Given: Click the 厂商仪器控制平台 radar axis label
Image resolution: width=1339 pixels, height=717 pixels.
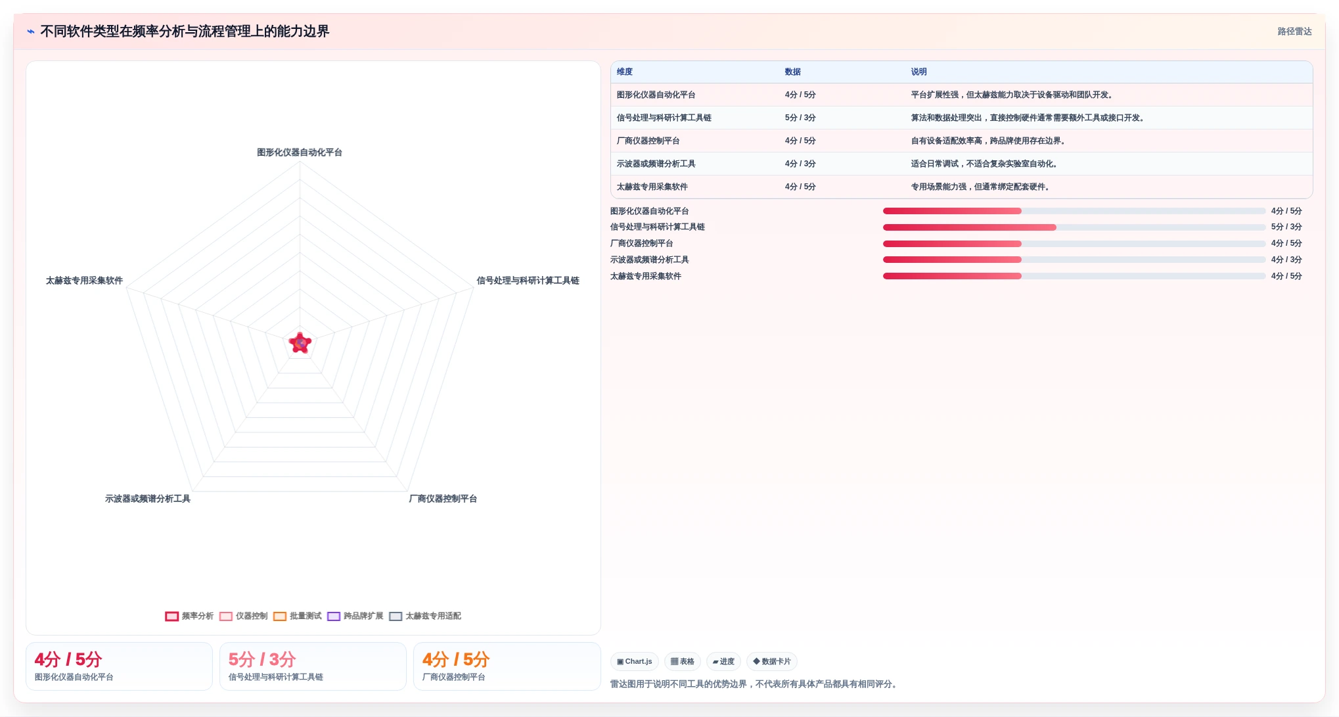Looking at the screenshot, I should (443, 499).
